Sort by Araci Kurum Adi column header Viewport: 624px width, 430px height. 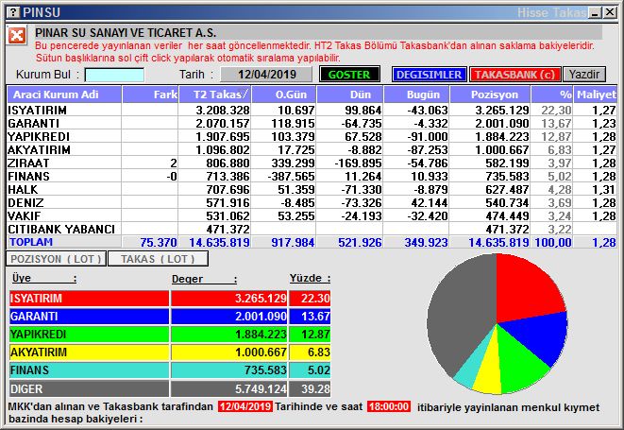coord(64,95)
